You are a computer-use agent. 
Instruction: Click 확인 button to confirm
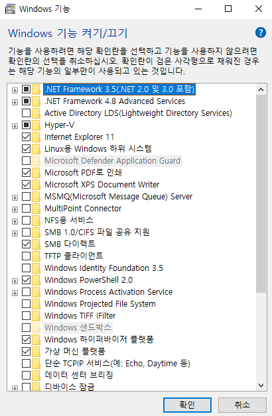187,405
